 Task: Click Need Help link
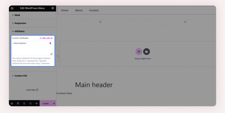click(x=32, y=90)
